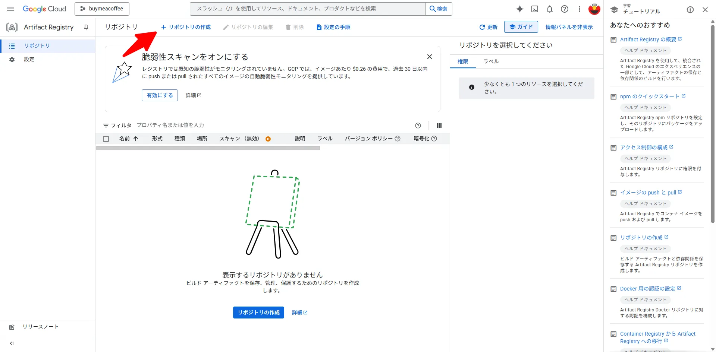Viewport: 716px width, 352px height.
Task: Open the buymeacoffee project selector
Action: pyautogui.click(x=102, y=9)
